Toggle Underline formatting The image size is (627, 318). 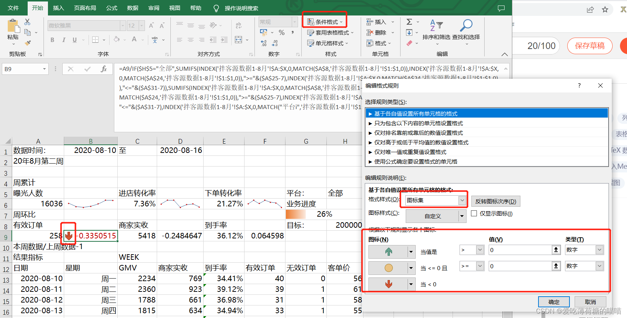click(x=75, y=40)
